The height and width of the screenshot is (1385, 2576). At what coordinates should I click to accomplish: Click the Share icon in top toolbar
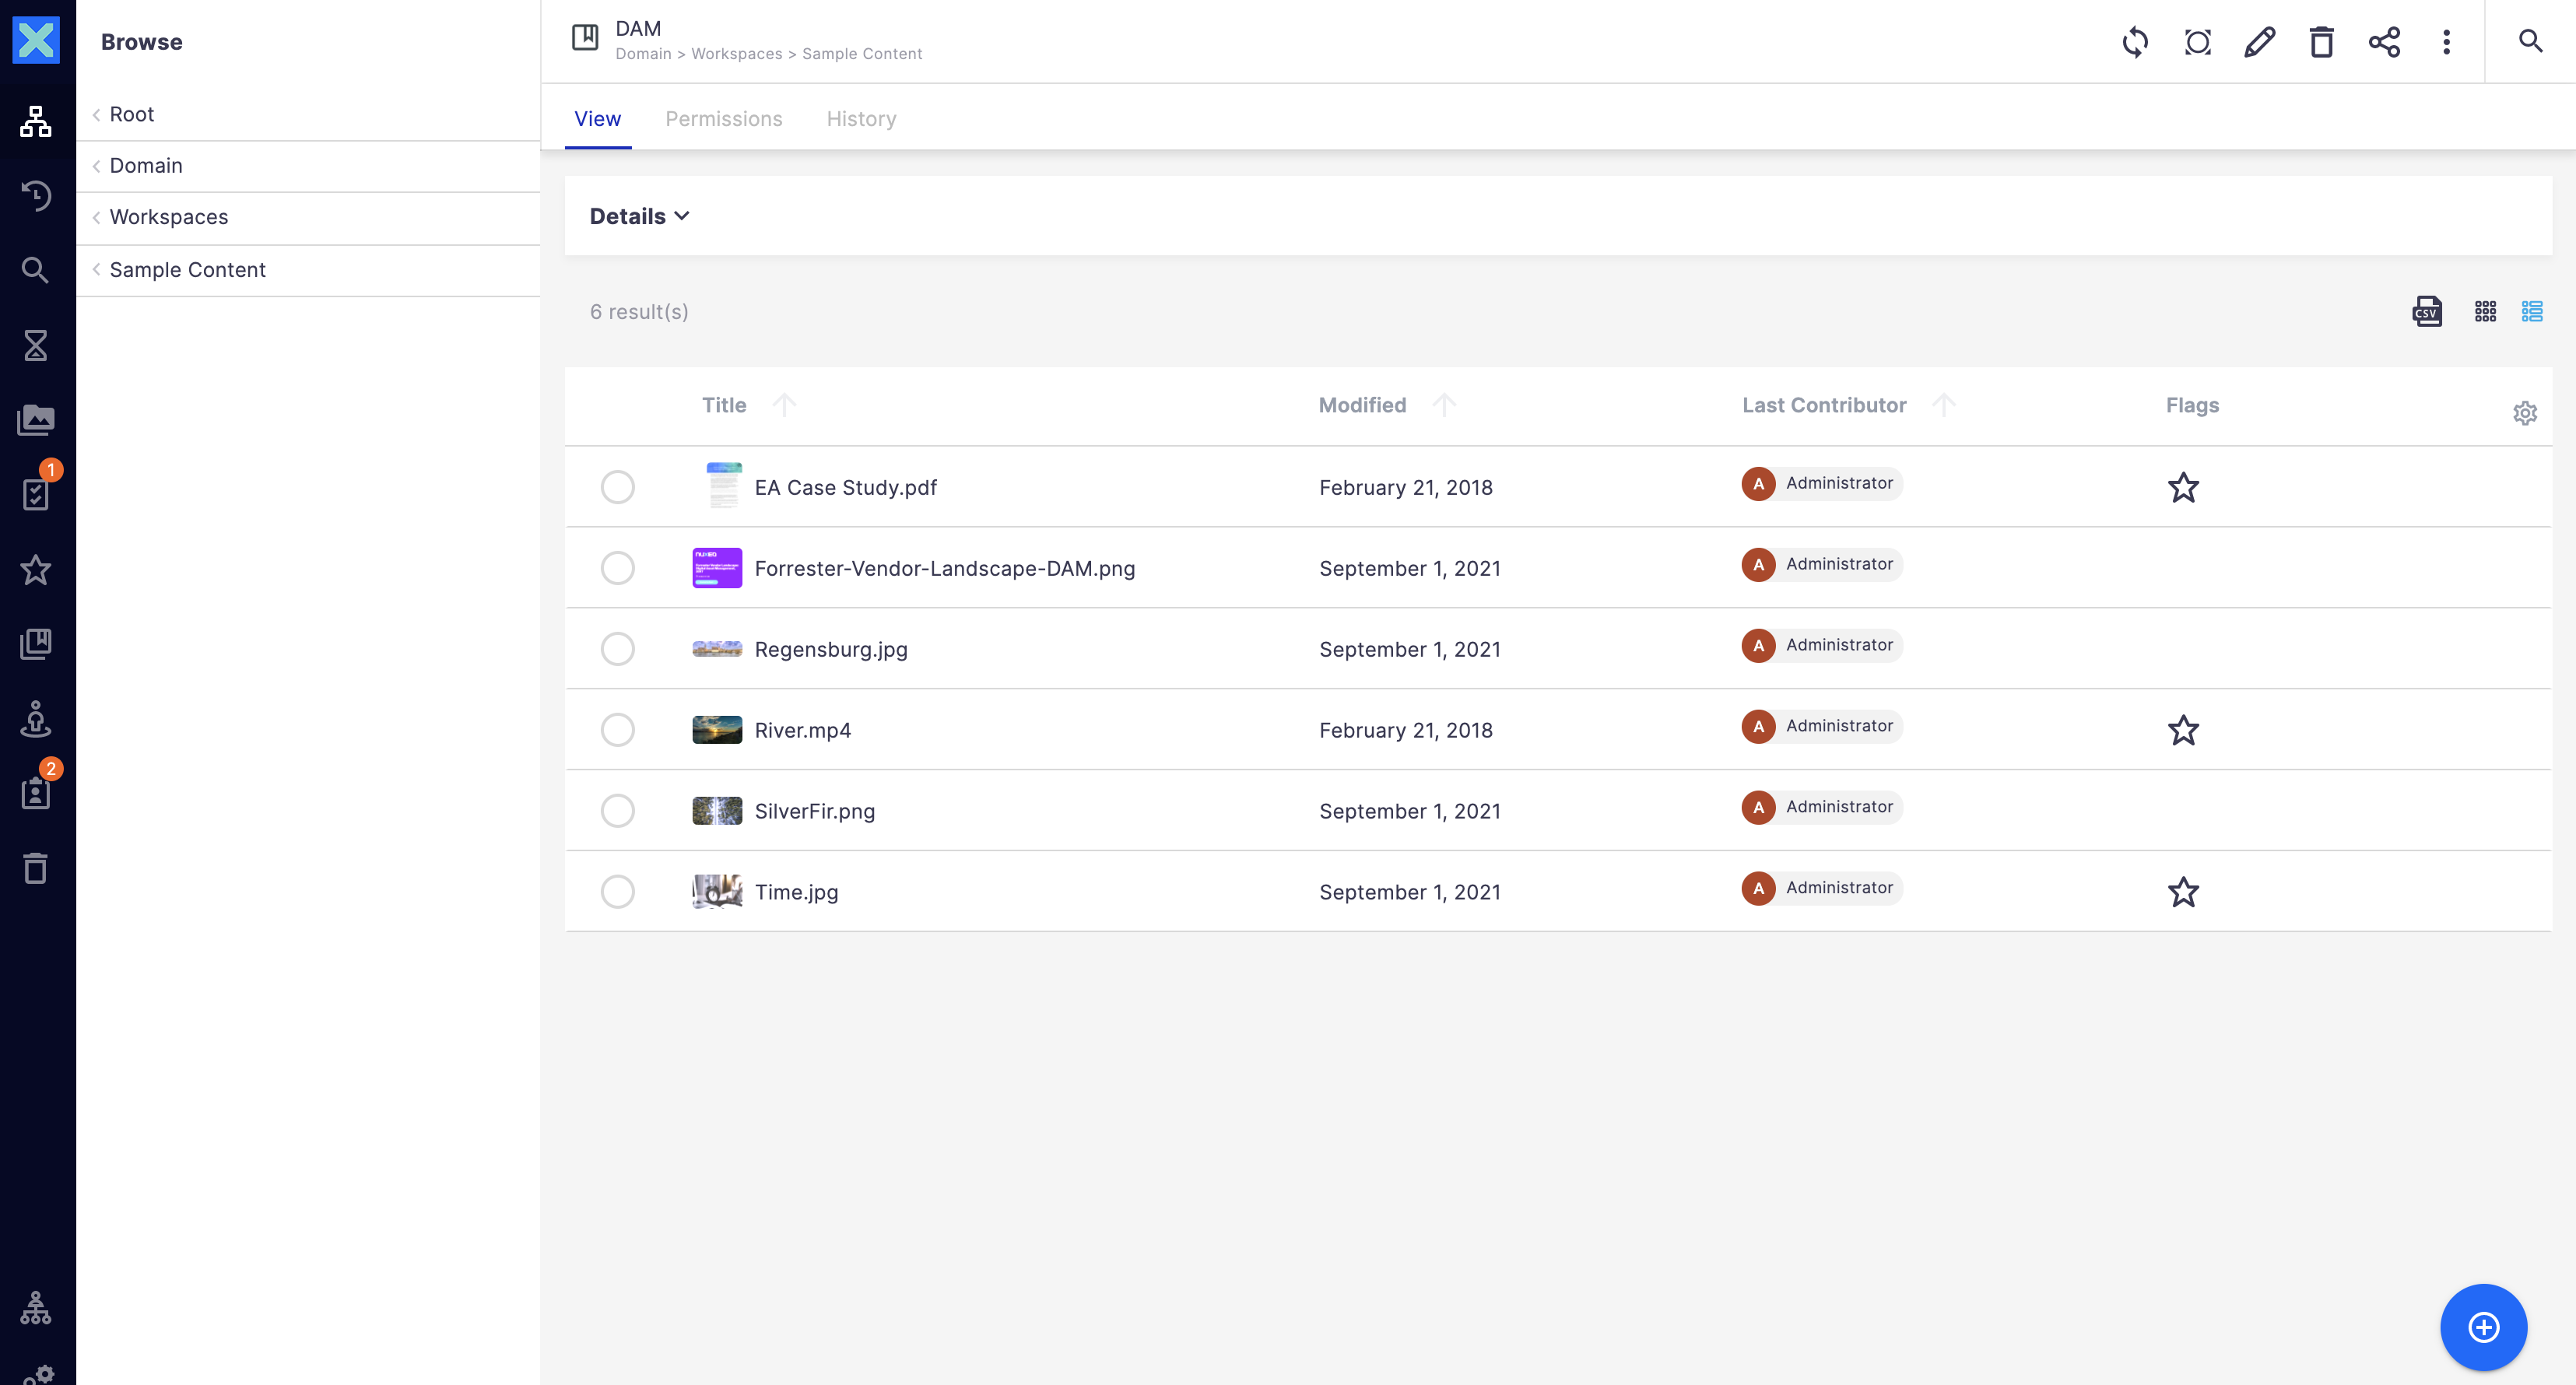click(2385, 42)
